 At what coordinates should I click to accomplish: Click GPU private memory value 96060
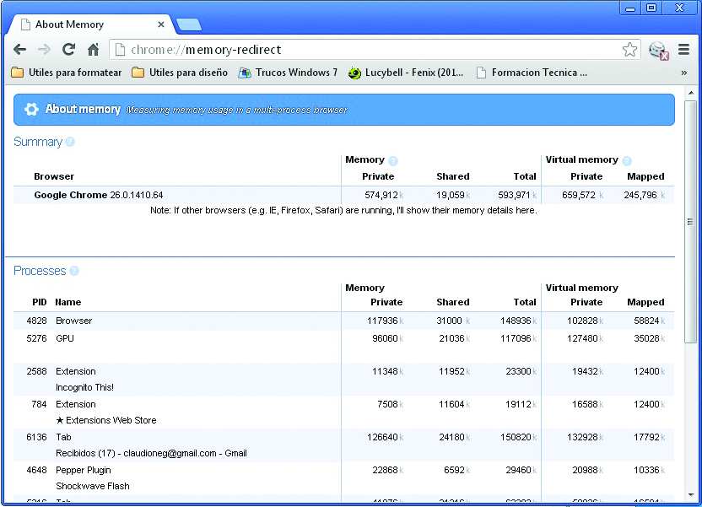tap(385, 338)
